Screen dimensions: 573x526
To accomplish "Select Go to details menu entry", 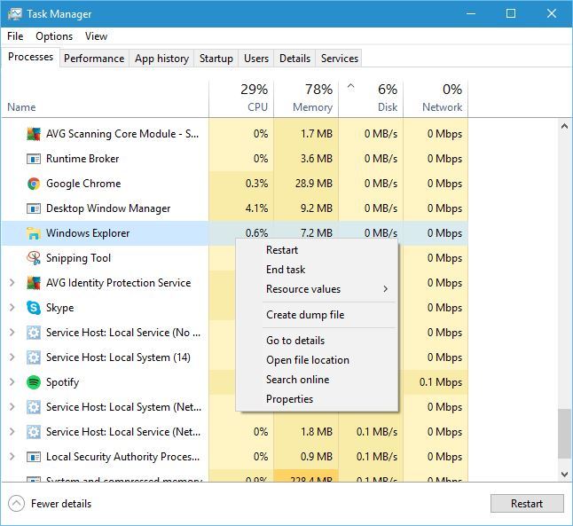I will [x=317, y=341].
